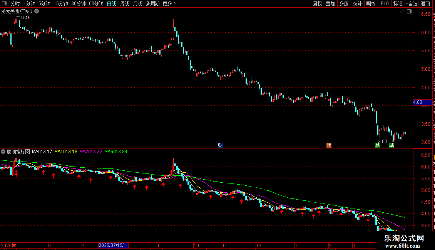Click the MA60: 3.84 value

coord(116,152)
